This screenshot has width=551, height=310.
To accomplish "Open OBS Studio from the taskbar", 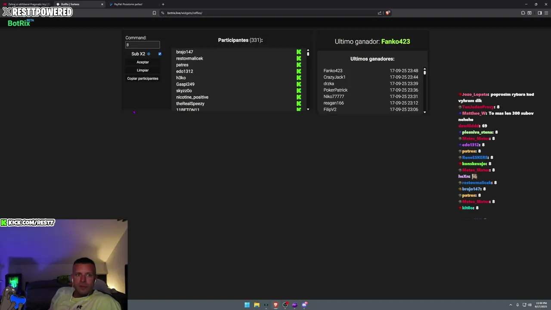I will click(285, 305).
